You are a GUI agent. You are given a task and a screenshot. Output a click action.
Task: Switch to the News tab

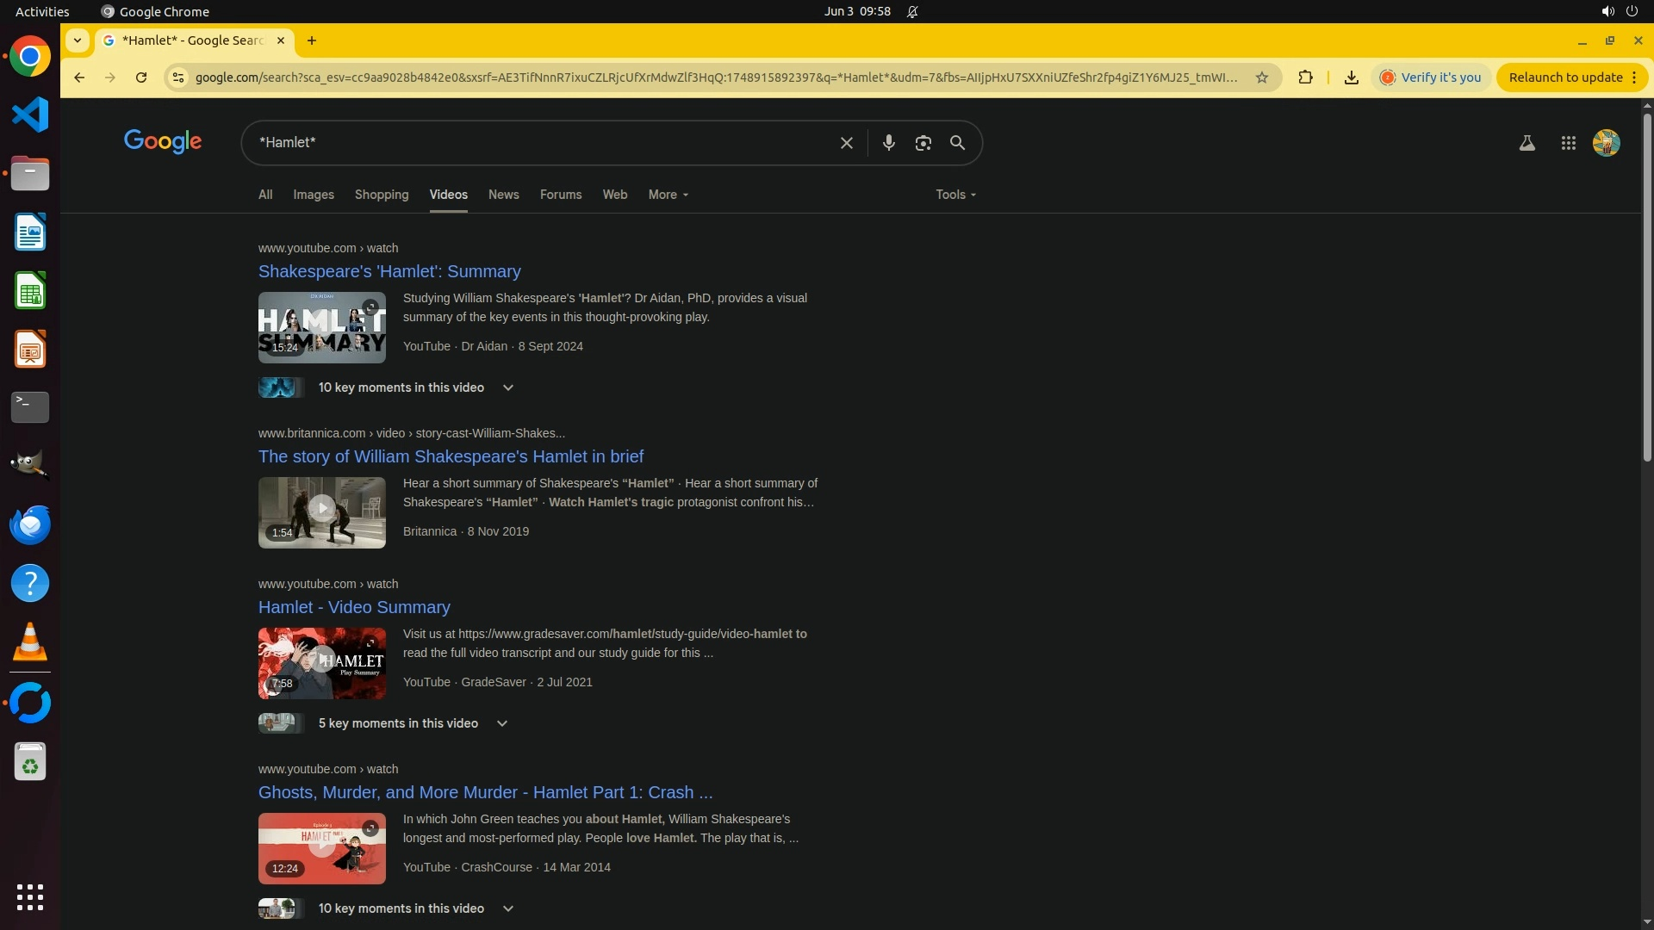pos(503,195)
